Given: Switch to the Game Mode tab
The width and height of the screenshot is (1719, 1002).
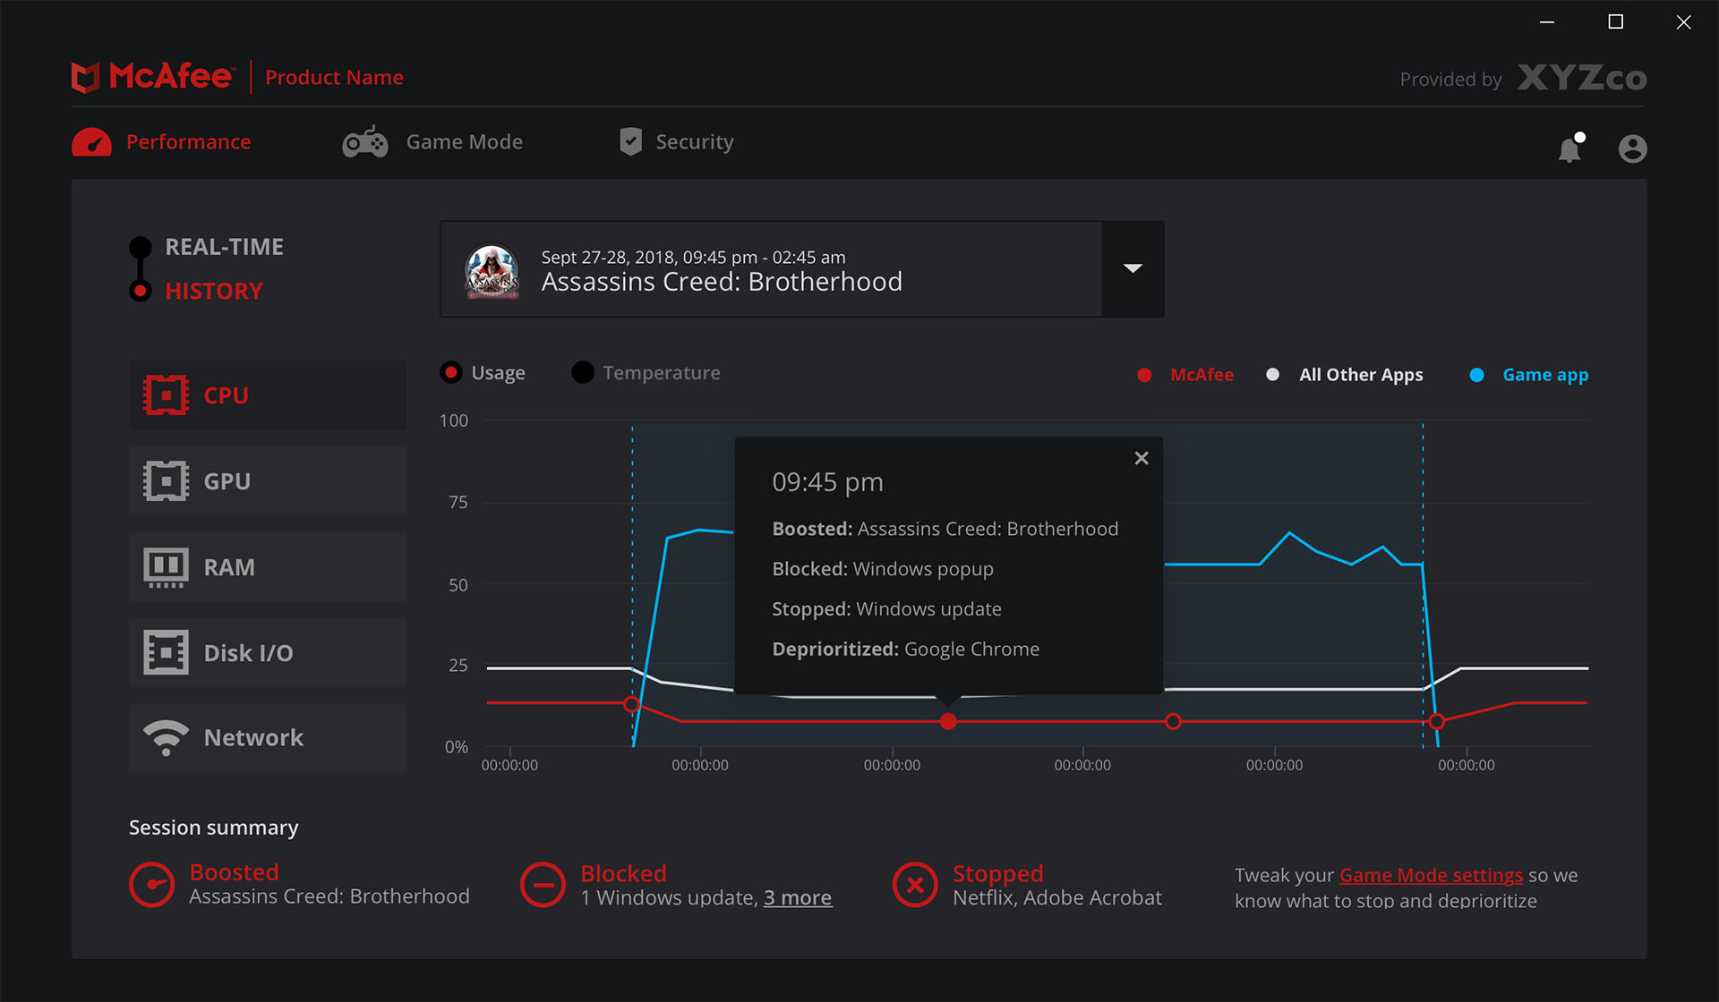Looking at the screenshot, I should coord(432,141).
